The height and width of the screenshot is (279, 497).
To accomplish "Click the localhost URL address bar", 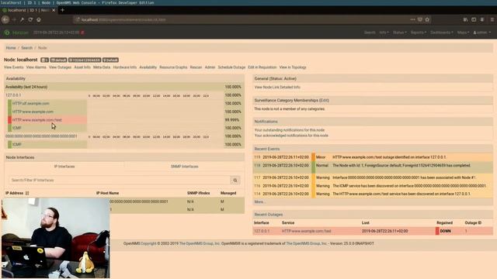I will [241, 19].
